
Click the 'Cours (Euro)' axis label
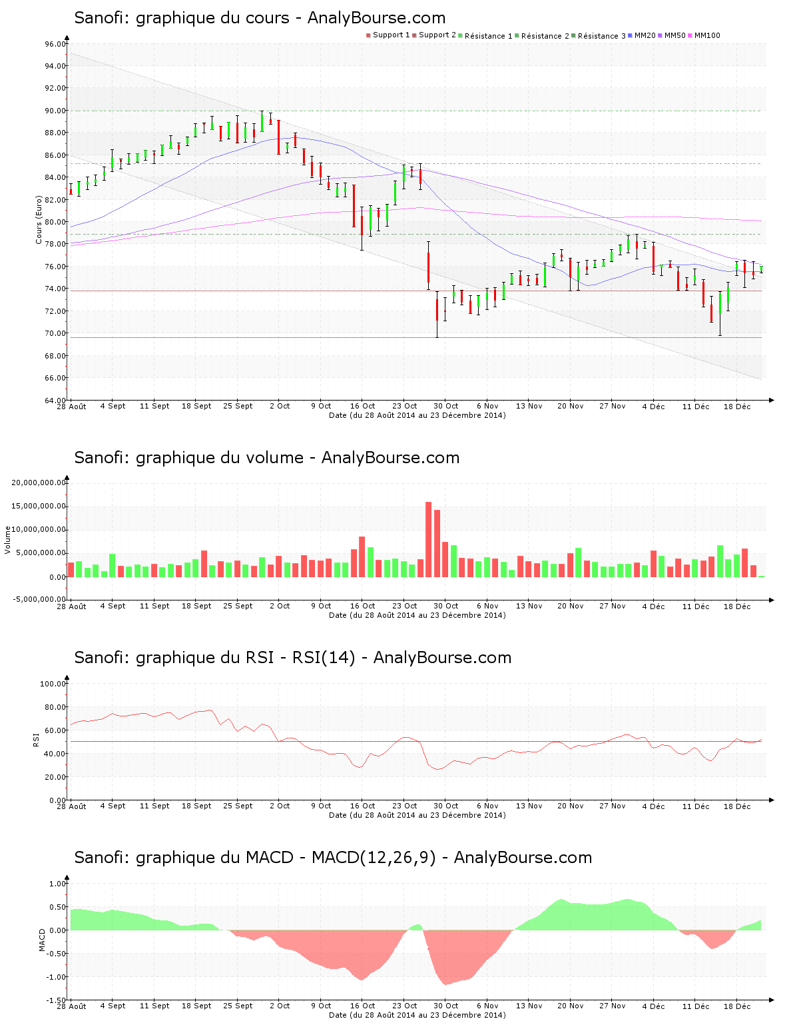39,219
